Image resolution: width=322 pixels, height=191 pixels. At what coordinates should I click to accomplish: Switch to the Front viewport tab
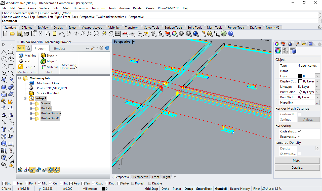click(156, 177)
